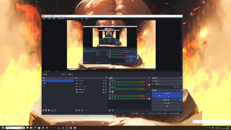Open Microsoft Edge from the taskbar
This screenshot has height=130, width=231.
pos(35,128)
